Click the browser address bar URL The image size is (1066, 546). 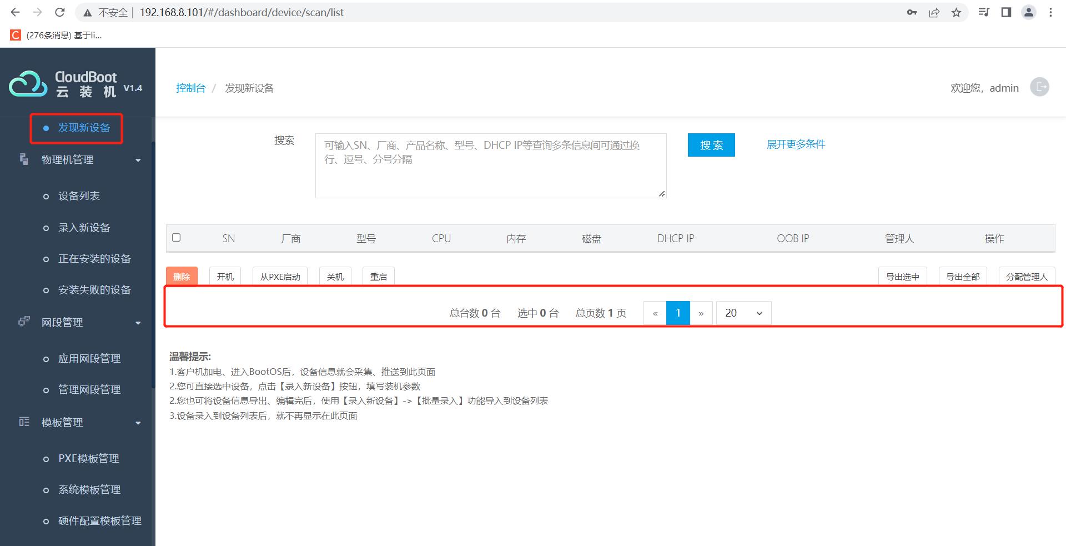pyautogui.click(x=242, y=12)
